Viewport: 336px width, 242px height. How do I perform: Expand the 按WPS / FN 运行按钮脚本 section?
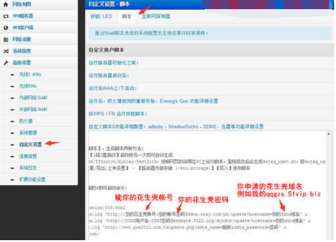point(118,115)
